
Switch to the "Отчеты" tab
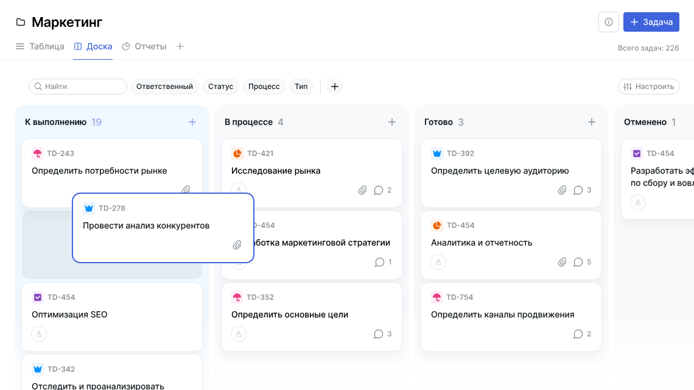point(150,46)
